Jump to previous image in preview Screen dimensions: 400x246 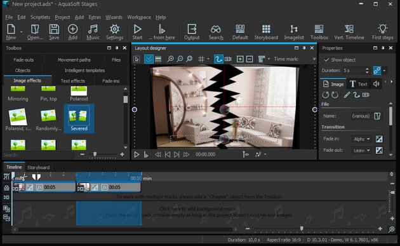click(x=168, y=154)
